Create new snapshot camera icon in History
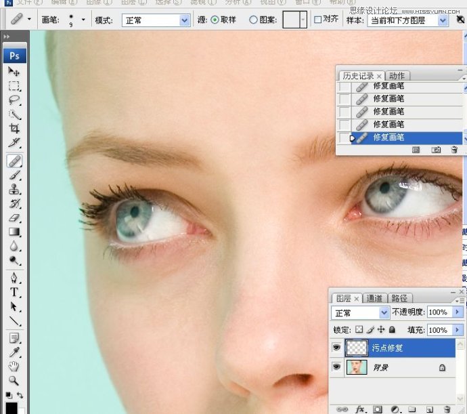Screen dimensions: 467x414 point(436,150)
